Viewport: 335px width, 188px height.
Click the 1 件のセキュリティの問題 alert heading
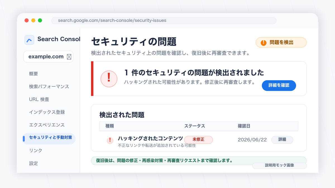click(194, 73)
